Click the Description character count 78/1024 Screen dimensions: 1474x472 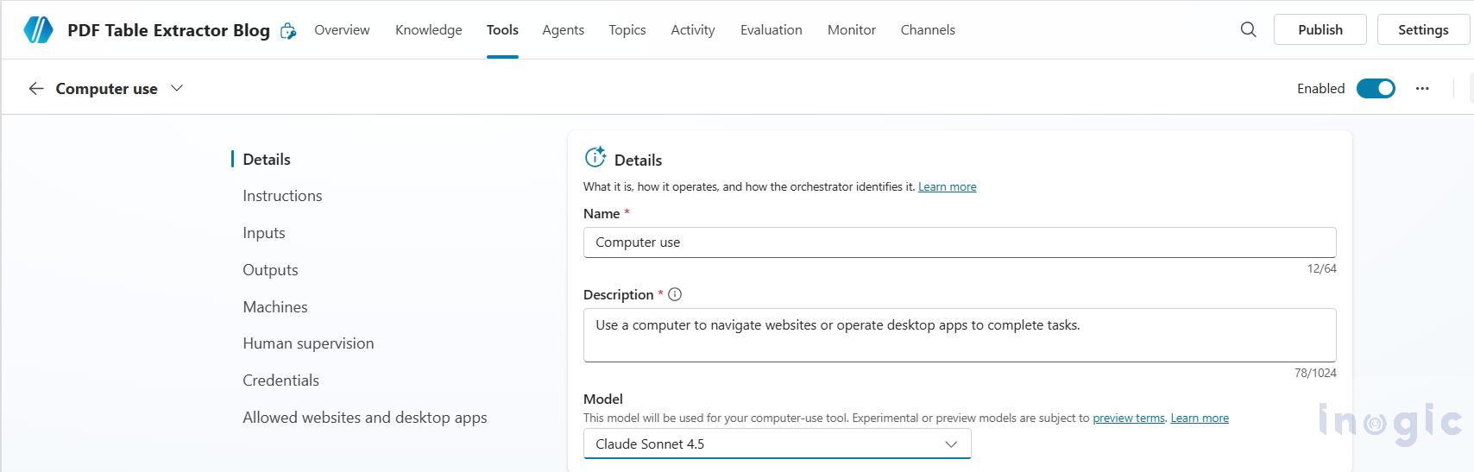point(1315,373)
